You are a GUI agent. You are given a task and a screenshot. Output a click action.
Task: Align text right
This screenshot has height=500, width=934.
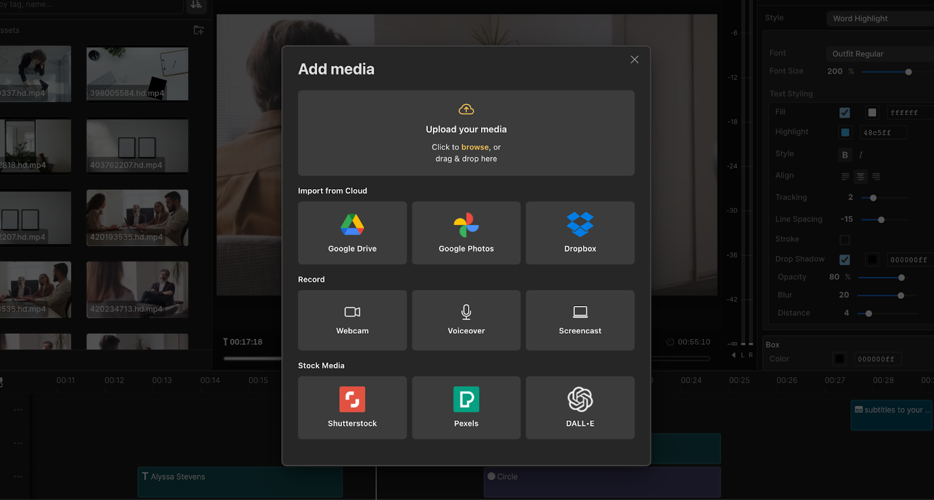(x=876, y=176)
